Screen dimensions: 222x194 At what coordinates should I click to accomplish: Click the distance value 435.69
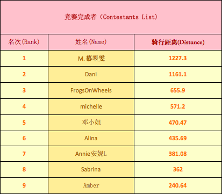(178, 138)
